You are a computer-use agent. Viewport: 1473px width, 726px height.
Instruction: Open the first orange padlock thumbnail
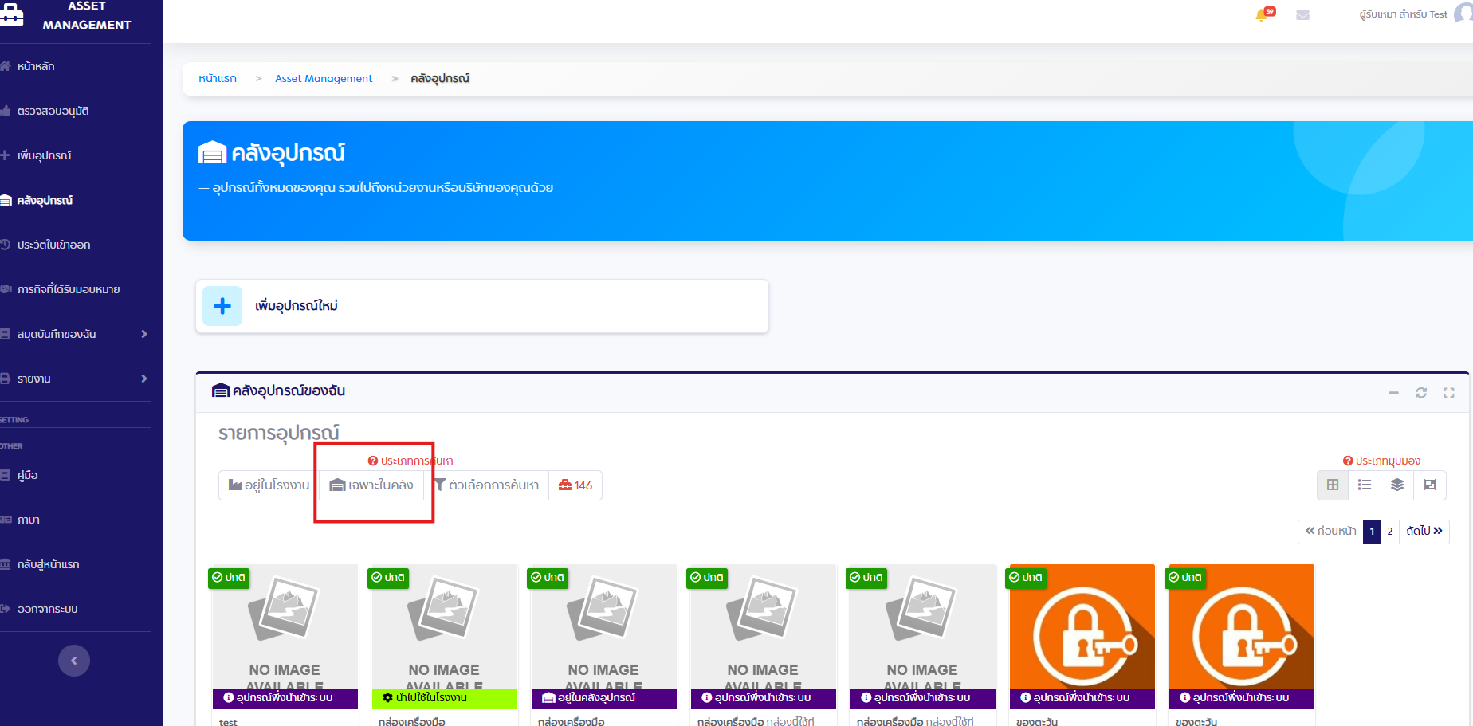1082,627
